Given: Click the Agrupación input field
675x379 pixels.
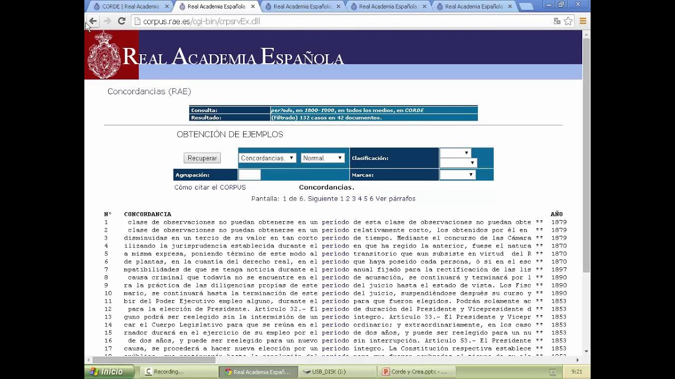Looking at the screenshot, I should [249, 175].
